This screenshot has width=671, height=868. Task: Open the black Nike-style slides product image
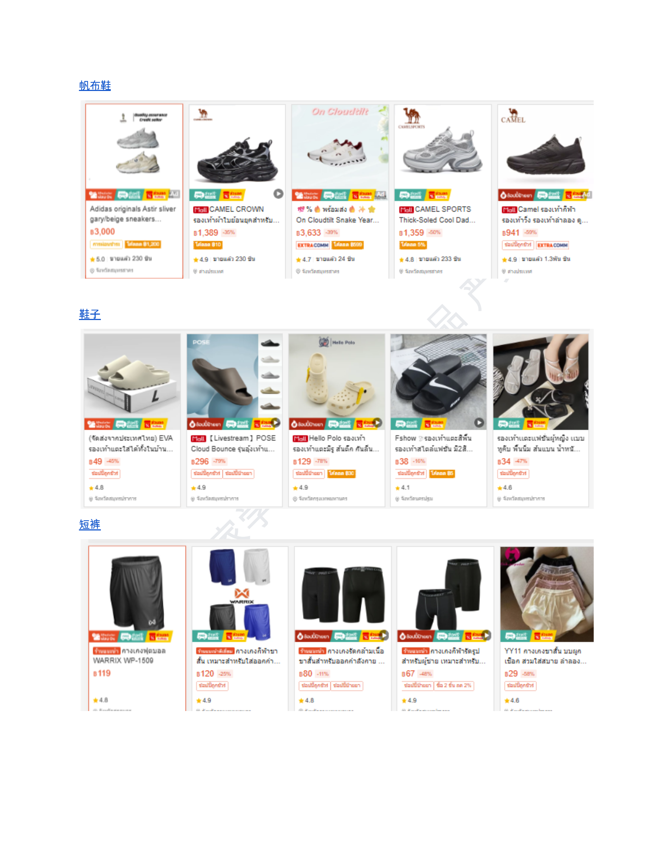[439, 382]
